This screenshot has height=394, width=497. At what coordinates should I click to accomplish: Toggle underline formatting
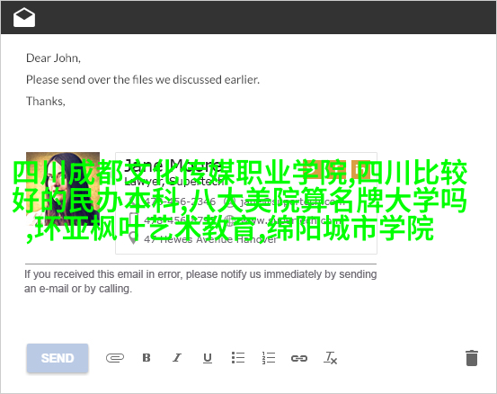pos(208,358)
